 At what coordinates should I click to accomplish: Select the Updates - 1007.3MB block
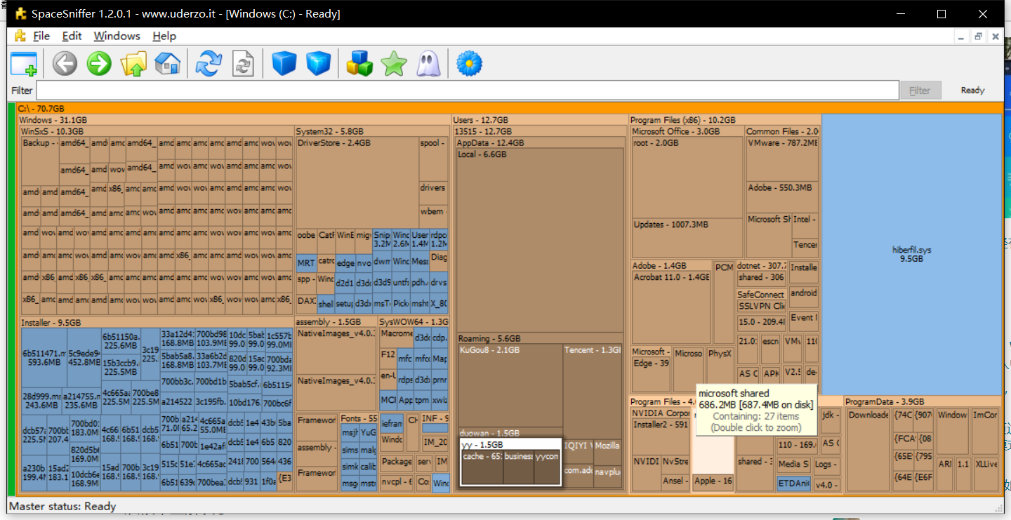click(688, 239)
